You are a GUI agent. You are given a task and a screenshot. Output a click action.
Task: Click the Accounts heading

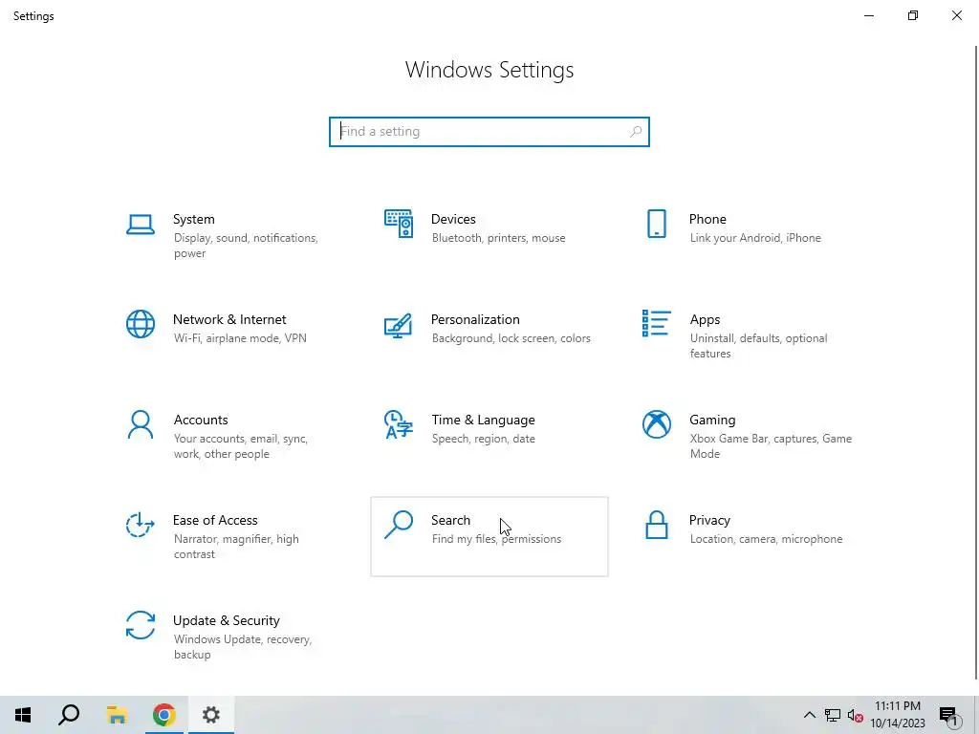tap(201, 421)
